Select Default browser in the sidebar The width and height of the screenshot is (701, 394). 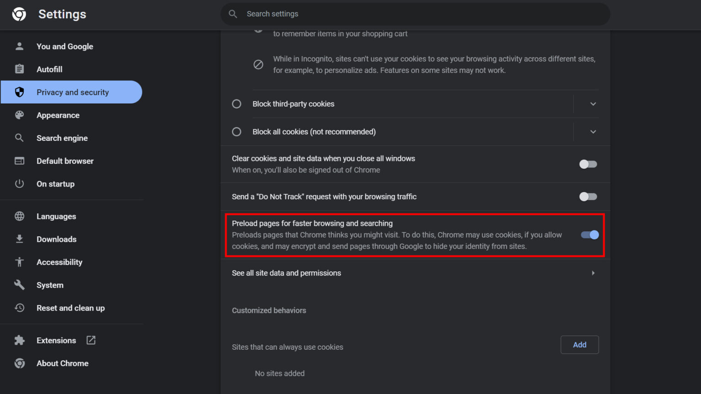65,161
